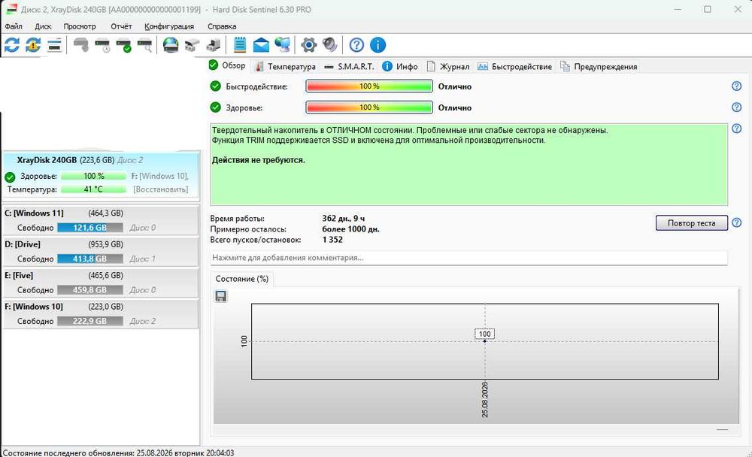Click the two connected drives toolbar icon
This screenshot has height=457, width=752.
192,45
